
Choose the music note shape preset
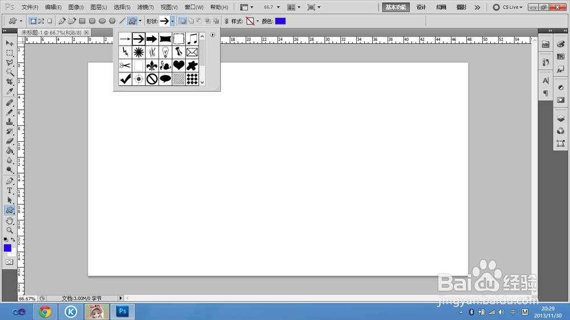(x=192, y=39)
